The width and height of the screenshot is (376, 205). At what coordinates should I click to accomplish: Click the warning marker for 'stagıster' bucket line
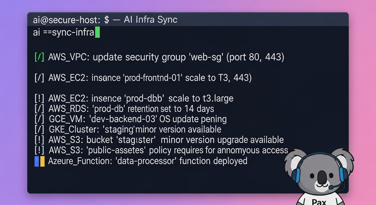tap(39, 140)
